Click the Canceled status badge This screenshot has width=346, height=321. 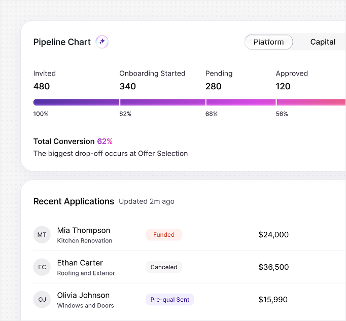point(164,267)
